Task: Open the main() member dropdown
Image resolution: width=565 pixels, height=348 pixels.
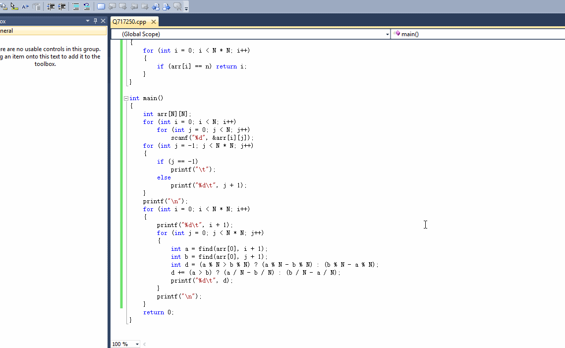Action: (x=478, y=34)
